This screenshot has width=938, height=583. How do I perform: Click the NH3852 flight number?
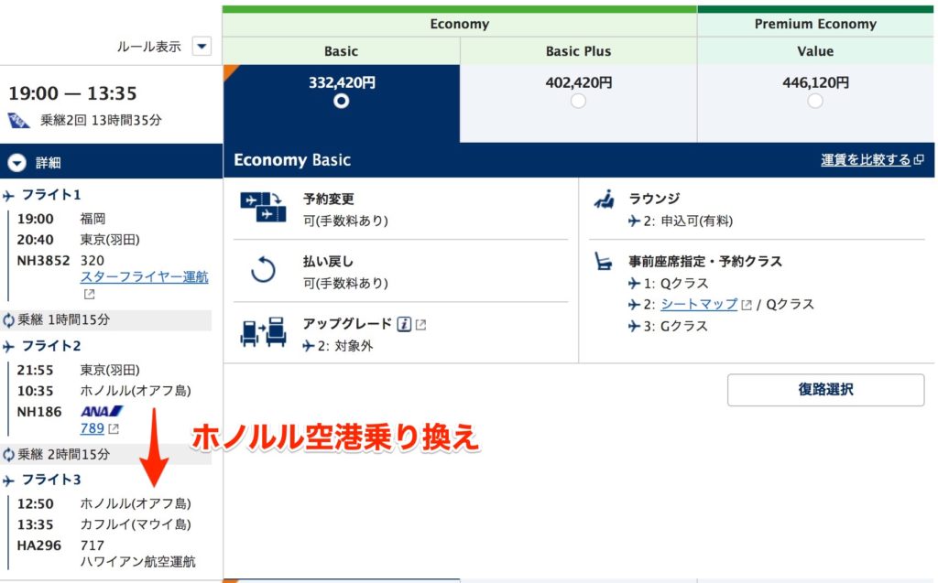(43, 261)
